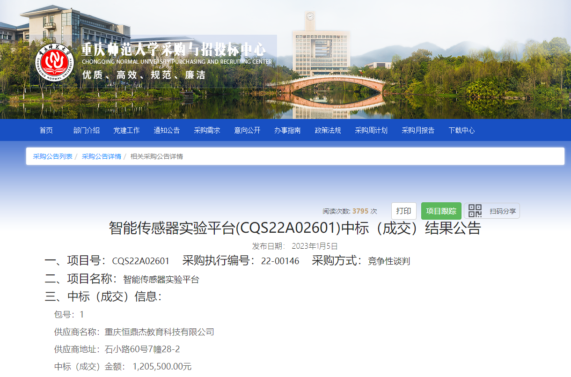Click the 采购公告详情 breadcrumb link
The image size is (571, 377).
(x=102, y=156)
